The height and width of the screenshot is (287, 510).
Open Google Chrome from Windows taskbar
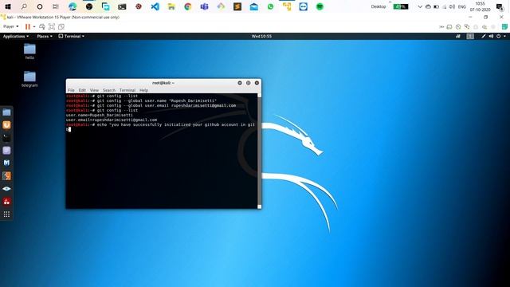tap(188, 6)
